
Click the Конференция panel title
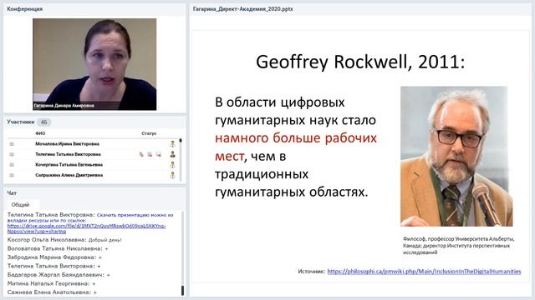[25, 9]
